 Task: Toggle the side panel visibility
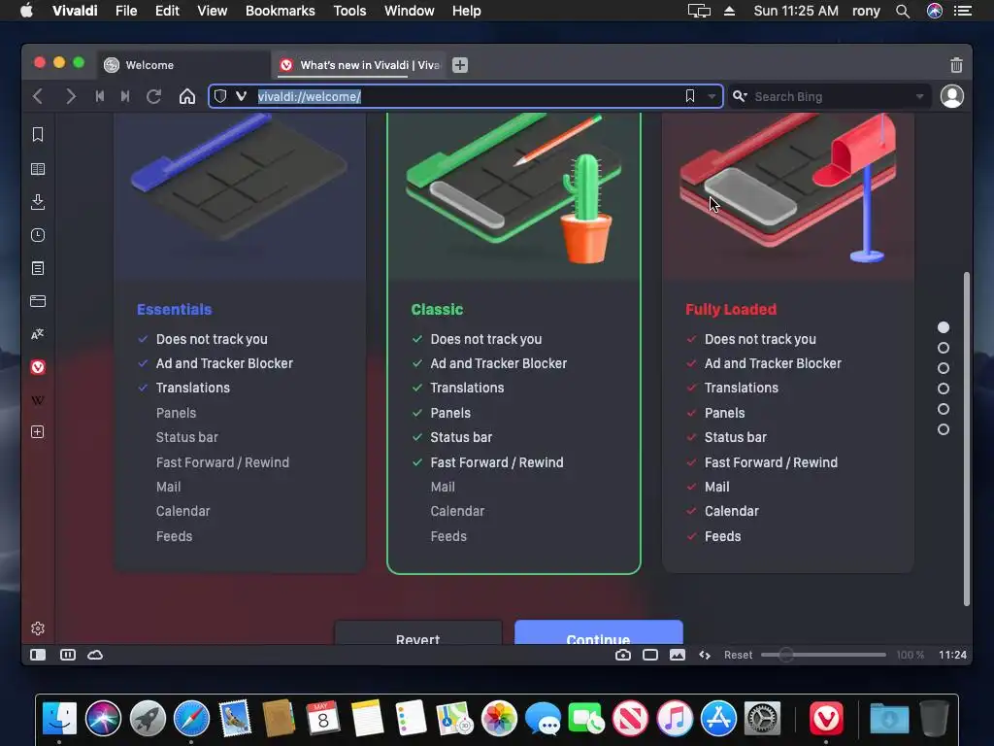point(38,655)
